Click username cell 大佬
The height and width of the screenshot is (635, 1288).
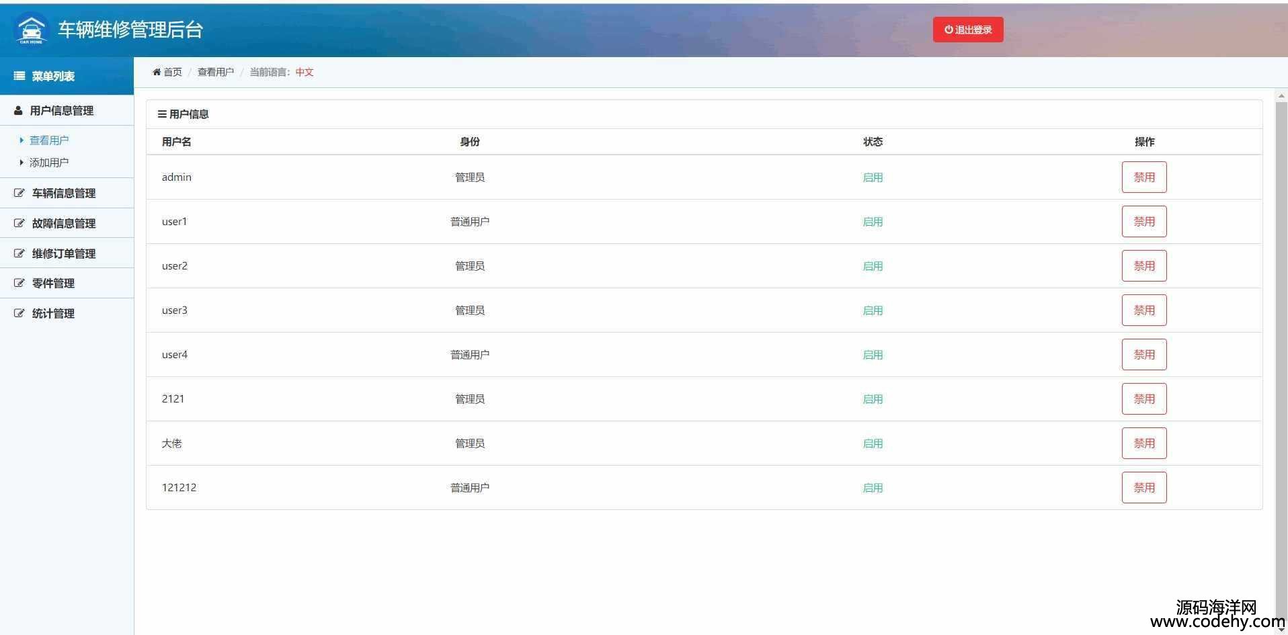pos(171,443)
